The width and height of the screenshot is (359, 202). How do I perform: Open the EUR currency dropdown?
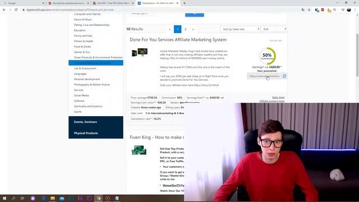coord(274,29)
